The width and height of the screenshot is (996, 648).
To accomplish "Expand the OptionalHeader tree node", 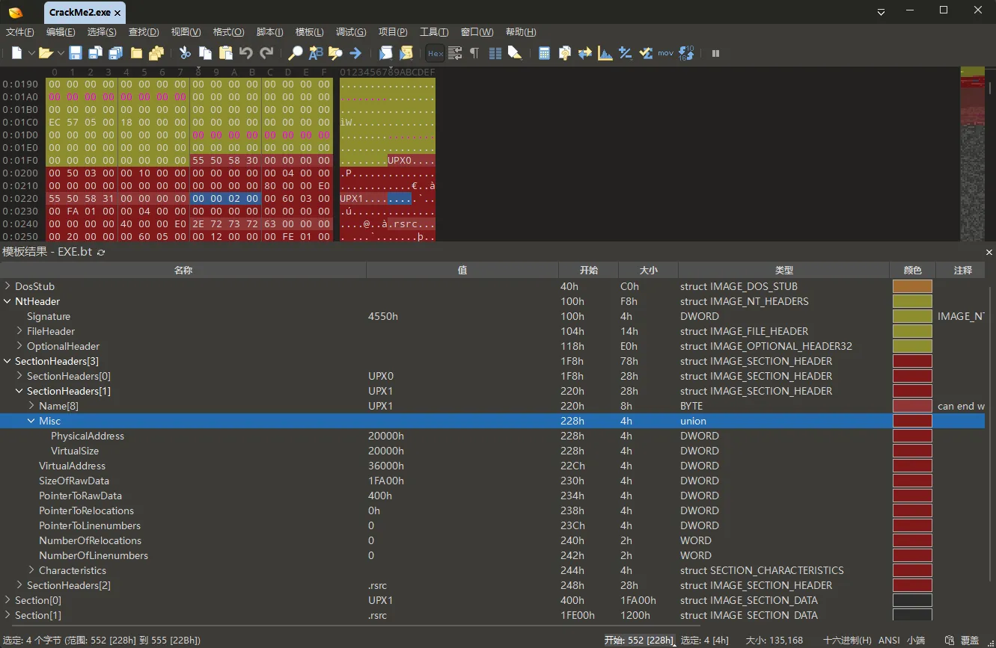I will [x=19, y=346].
